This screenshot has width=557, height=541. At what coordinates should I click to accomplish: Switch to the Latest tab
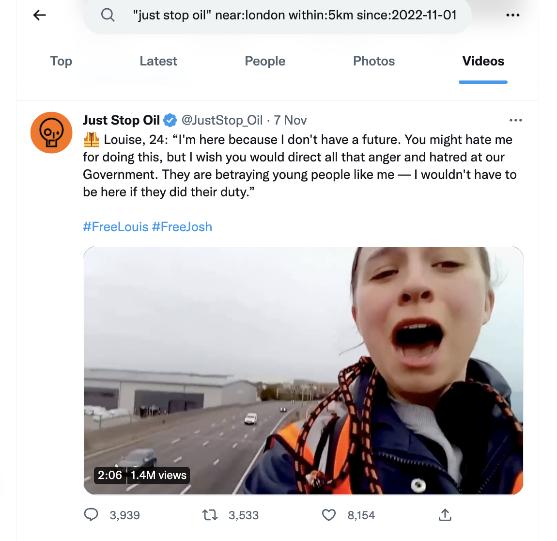pyautogui.click(x=158, y=61)
